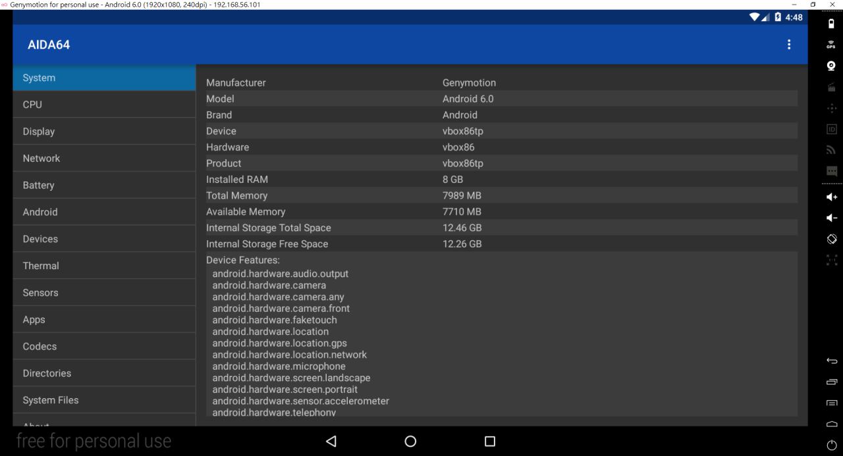Open the three-dot overflow menu in AIDA64
The width and height of the screenshot is (843, 456).
[x=789, y=45]
